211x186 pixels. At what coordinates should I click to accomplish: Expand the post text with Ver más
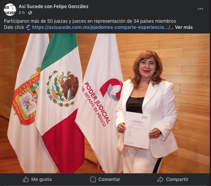point(184,27)
